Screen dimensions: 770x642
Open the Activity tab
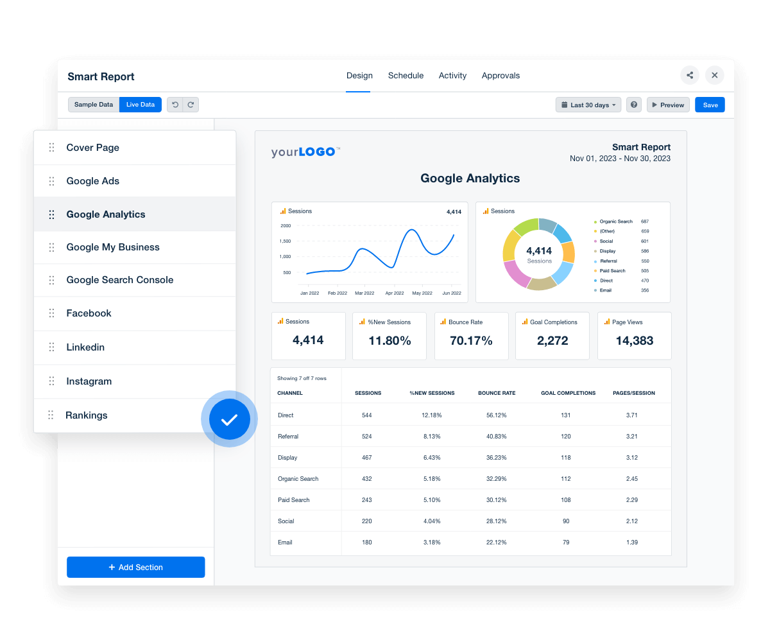point(452,76)
